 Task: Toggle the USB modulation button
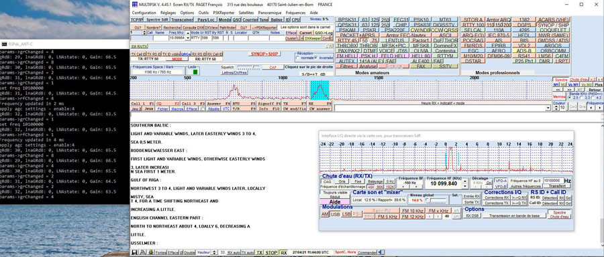tap(335, 214)
